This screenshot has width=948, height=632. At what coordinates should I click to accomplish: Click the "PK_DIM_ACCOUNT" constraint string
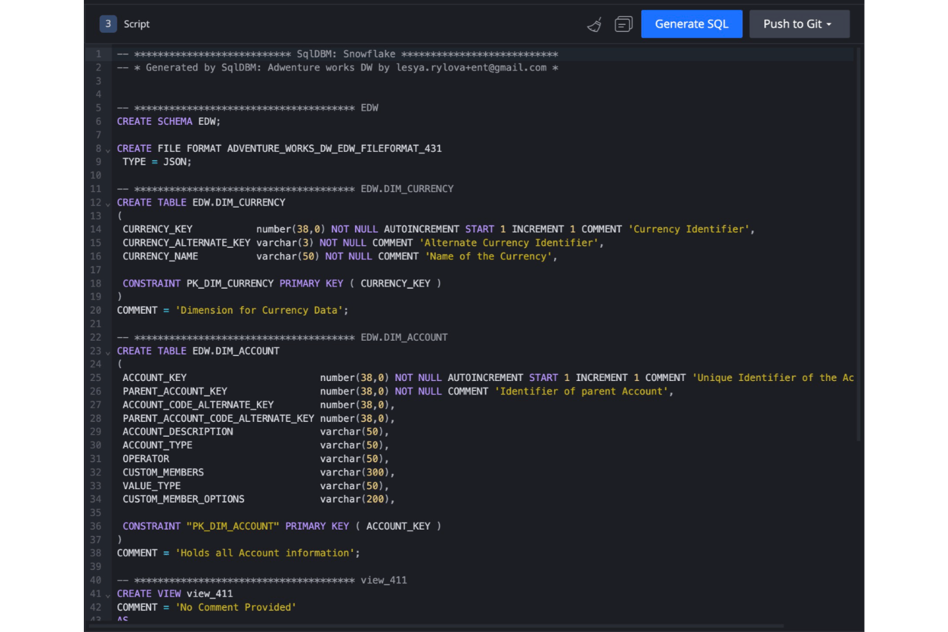pyautogui.click(x=233, y=526)
